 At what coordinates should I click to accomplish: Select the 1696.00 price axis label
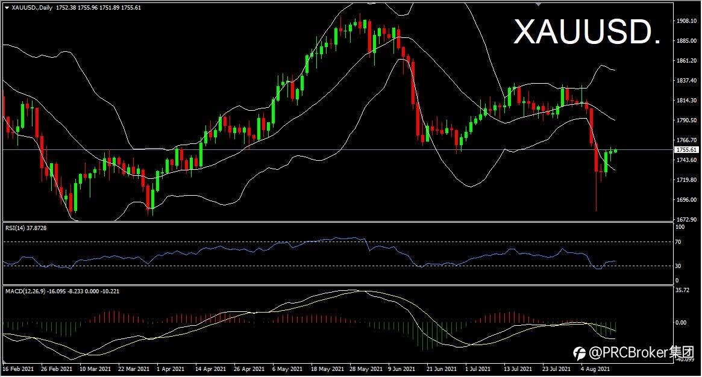coord(686,200)
